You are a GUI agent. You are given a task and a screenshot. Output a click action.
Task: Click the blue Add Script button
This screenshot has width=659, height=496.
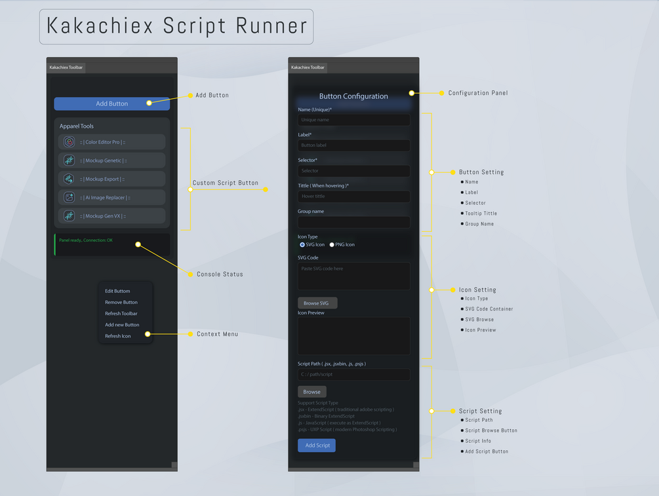tap(317, 446)
